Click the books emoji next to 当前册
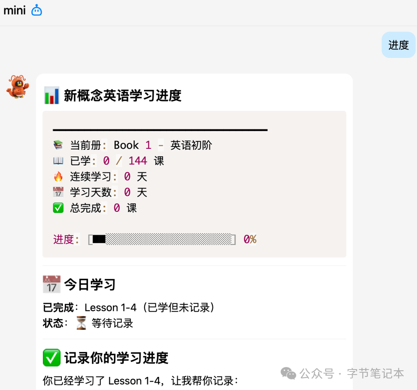This screenshot has width=417, height=390. coord(58,144)
